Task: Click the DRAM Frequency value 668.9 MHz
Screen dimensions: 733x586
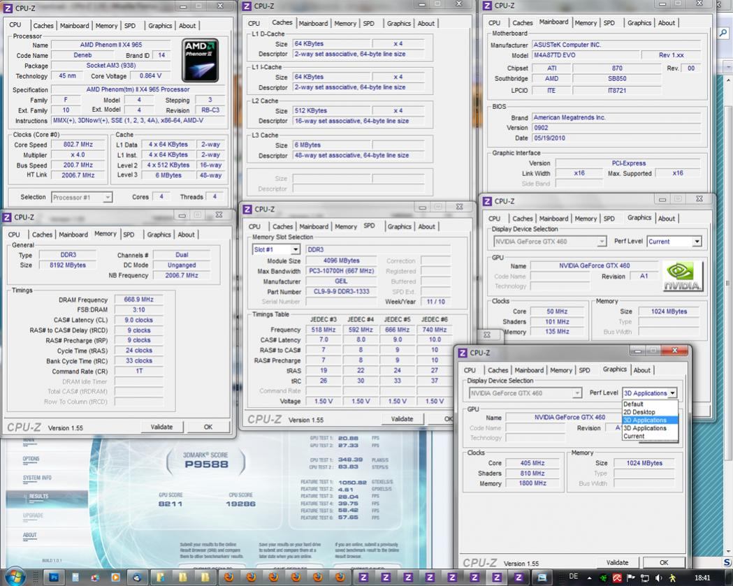Action: [x=139, y=300]
